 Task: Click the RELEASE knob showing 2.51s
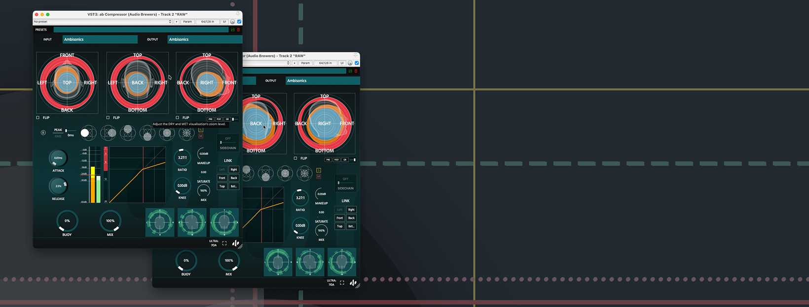pyautogui.click(x=58, y=186)
